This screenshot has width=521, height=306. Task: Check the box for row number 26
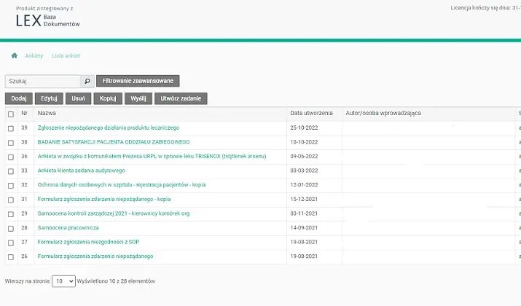[x=11, y=257]
